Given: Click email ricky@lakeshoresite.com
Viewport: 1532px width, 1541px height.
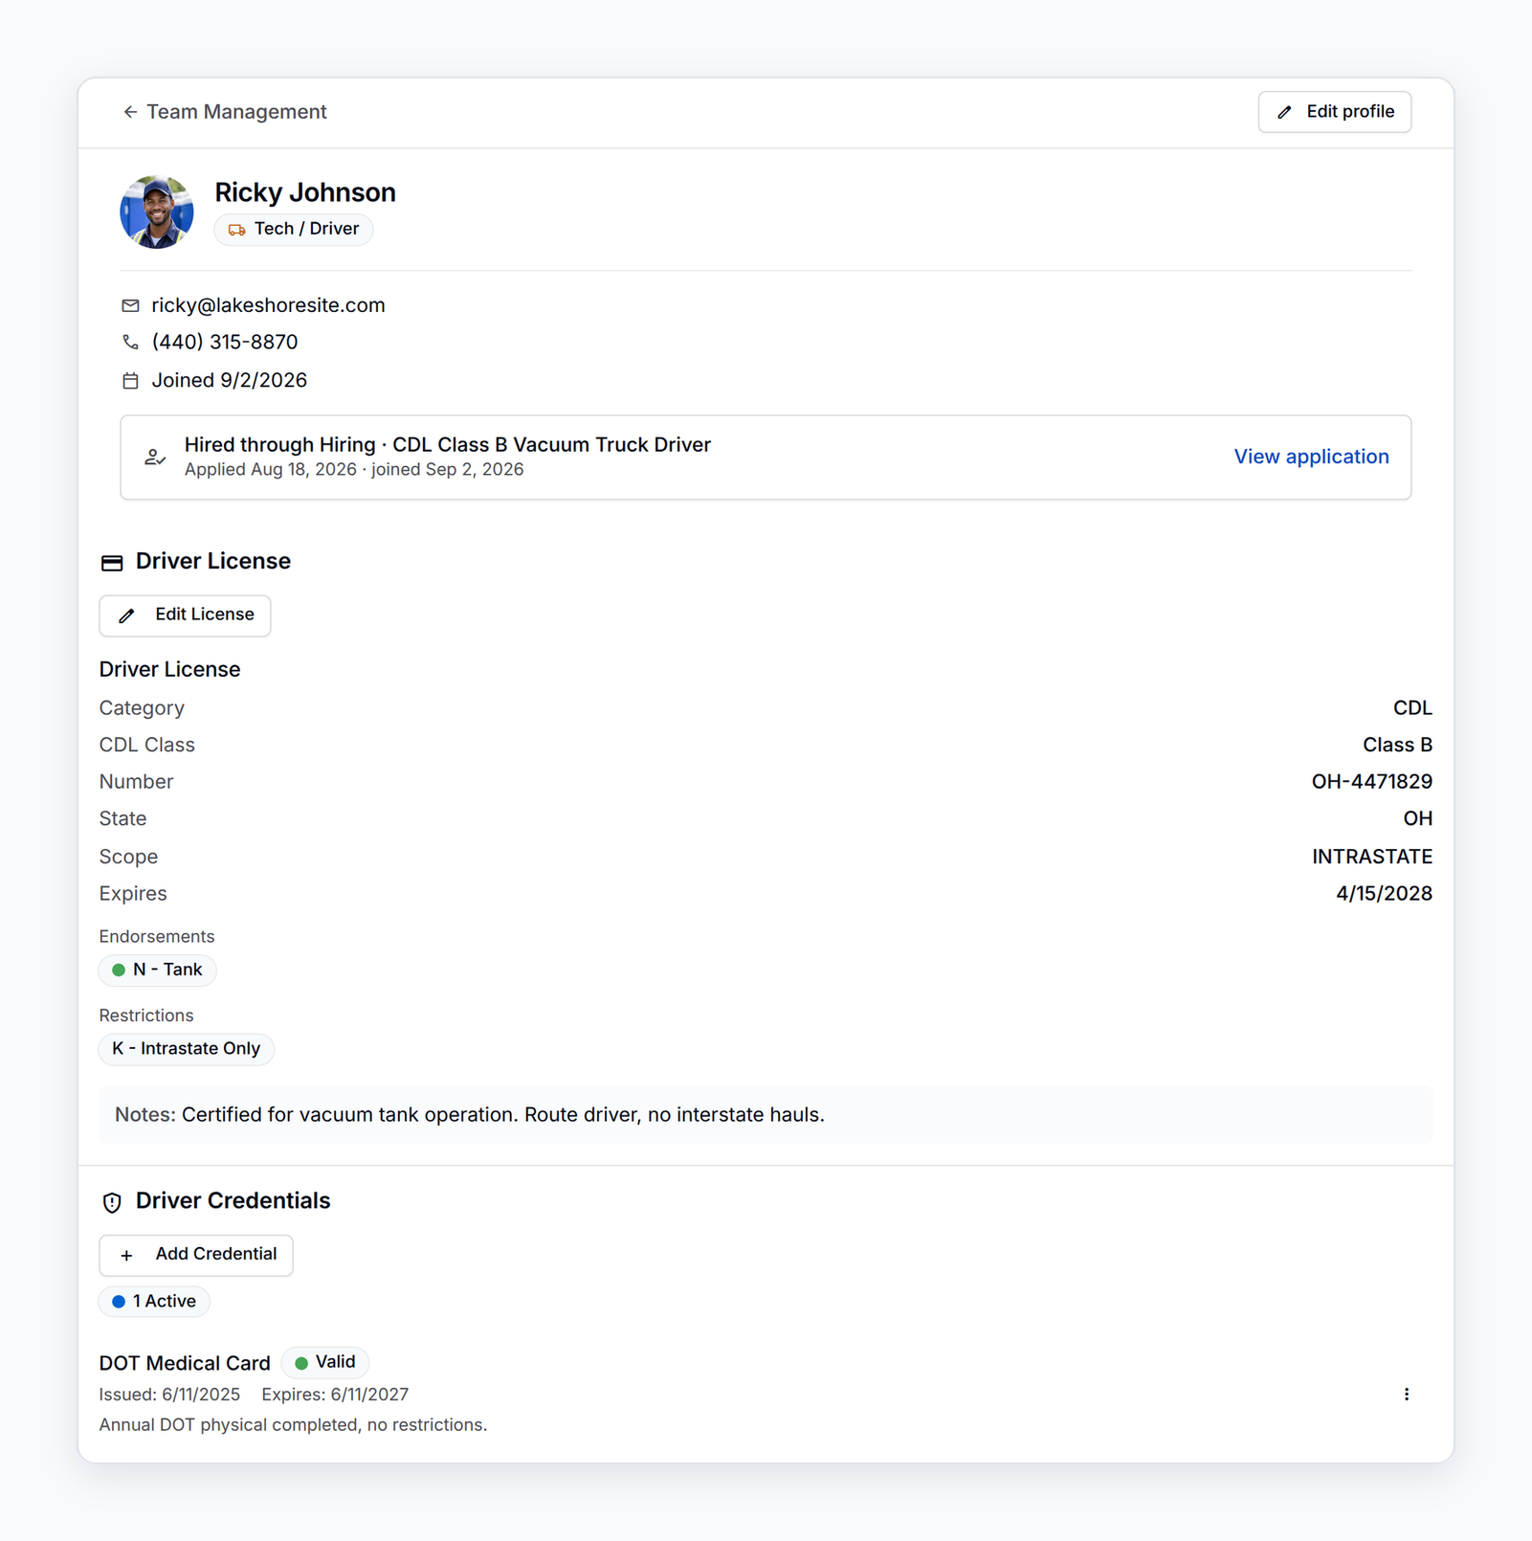Looking at the screenshot, I should click(268, 305).
